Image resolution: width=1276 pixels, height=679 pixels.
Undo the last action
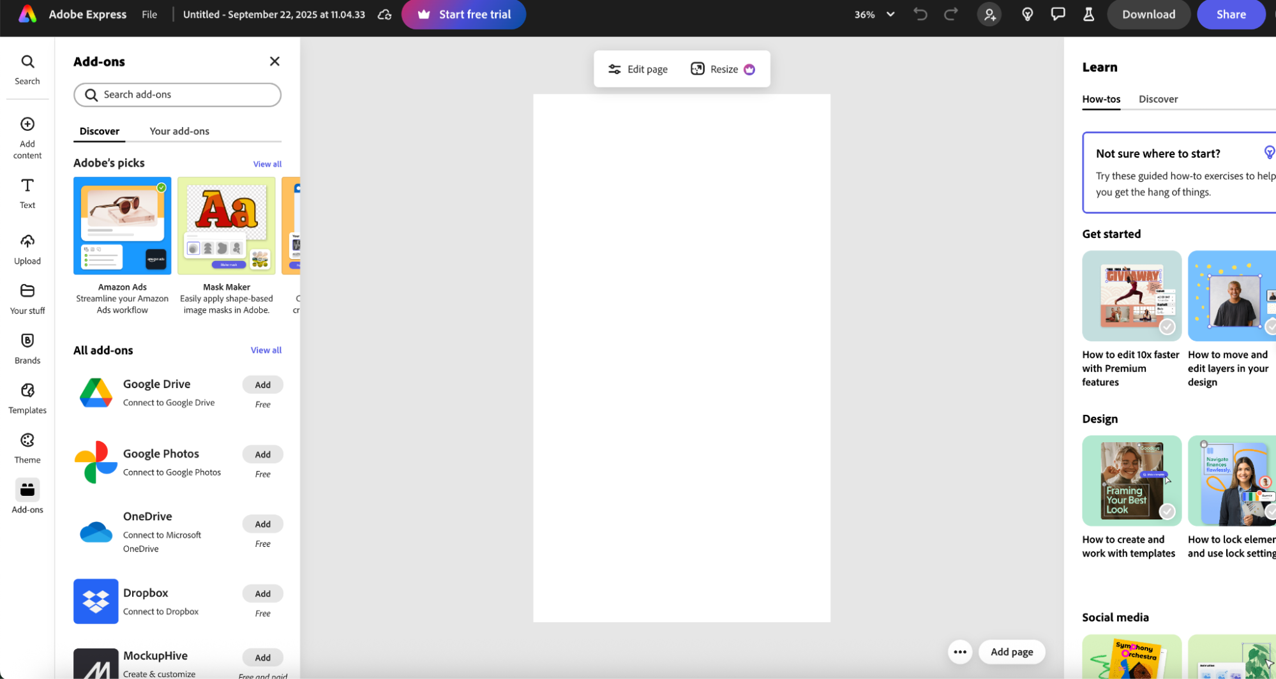(x=920, y=14)
